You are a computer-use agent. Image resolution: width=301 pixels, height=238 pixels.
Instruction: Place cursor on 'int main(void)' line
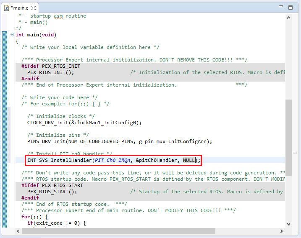coord(36,35)
